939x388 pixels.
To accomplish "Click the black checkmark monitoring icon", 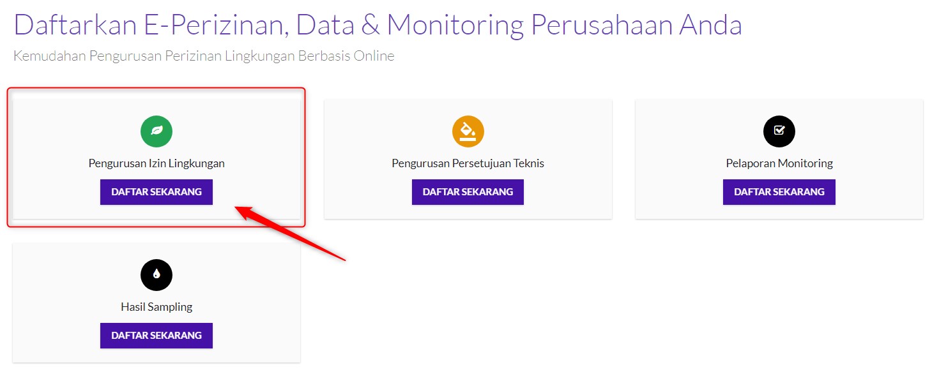I will (779, 131).
